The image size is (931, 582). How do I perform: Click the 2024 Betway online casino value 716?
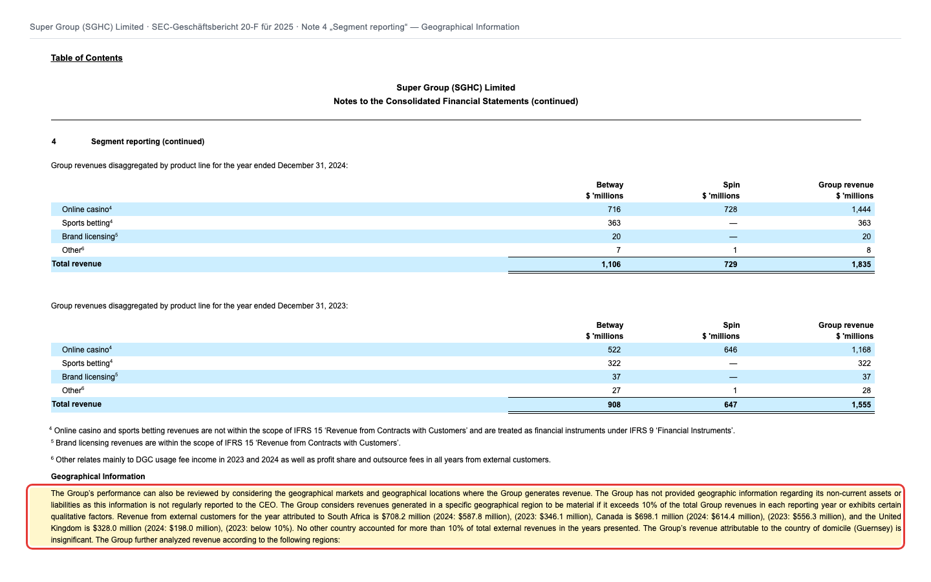[614, 210]
